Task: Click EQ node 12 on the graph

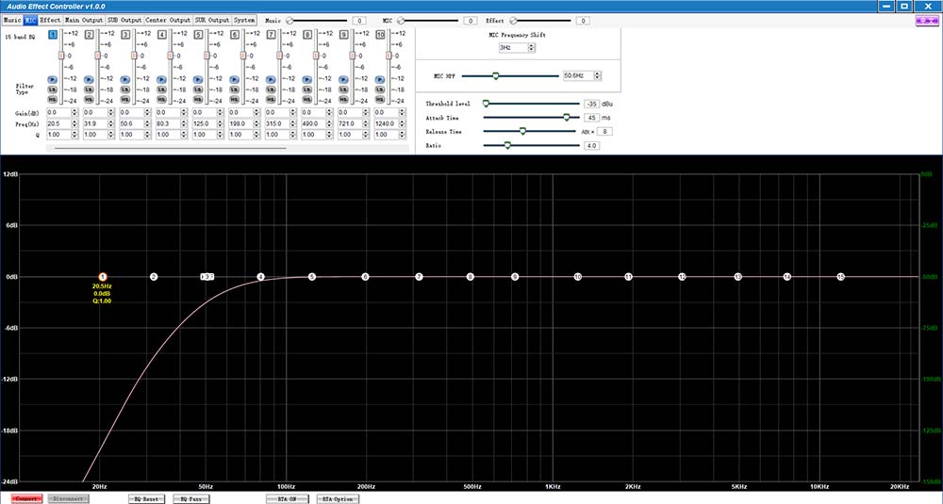Action: 682,277
